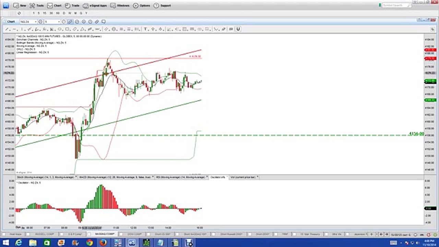Select the ellipse drawing tool

(x=60, y=29)
